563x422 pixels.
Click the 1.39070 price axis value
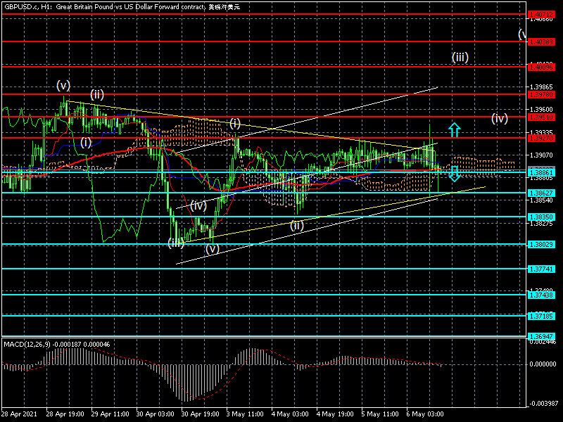(x=541, y=155)
